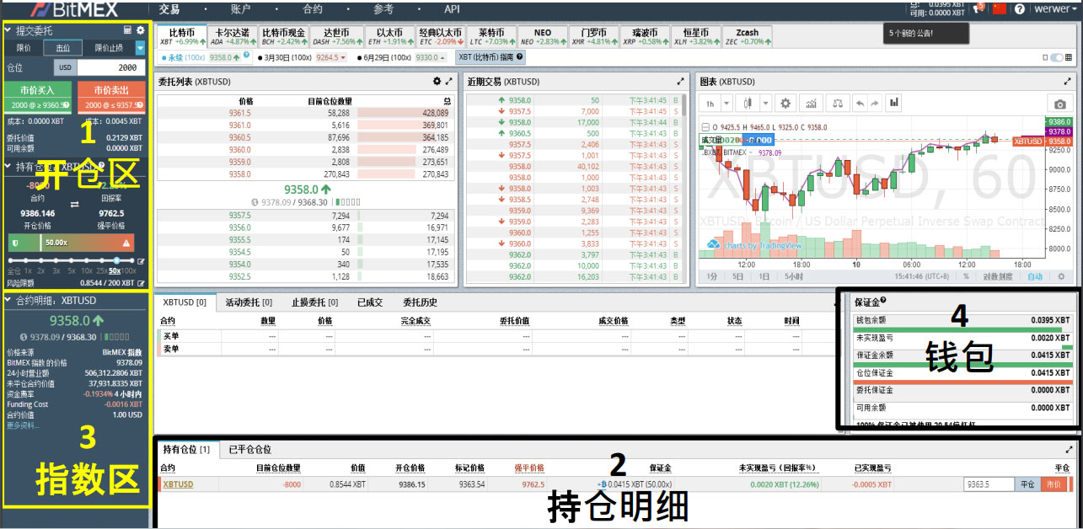Screen dimensions: 1083x529
Task: Change language via the China flag
Action: pos(1000,8)
